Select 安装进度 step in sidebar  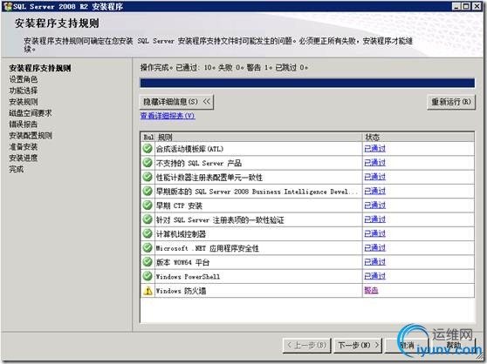[x=24, y=158]
